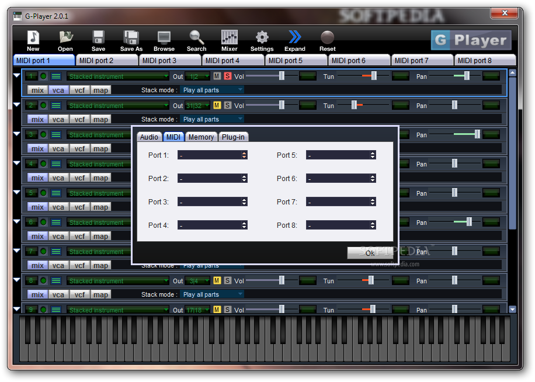Open the Port 1 MIDI device selector

coord(212,155)
